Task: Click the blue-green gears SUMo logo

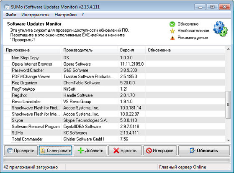Action: click(x=221, y=29)
